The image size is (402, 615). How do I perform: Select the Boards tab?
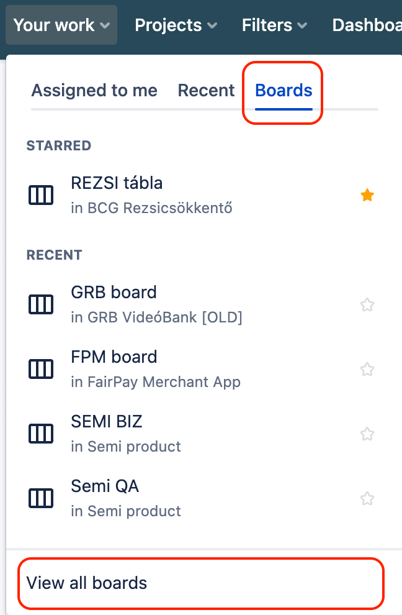[284, 91]
